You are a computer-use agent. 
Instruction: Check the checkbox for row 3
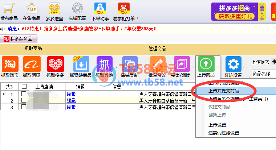[x=24, y=107]
